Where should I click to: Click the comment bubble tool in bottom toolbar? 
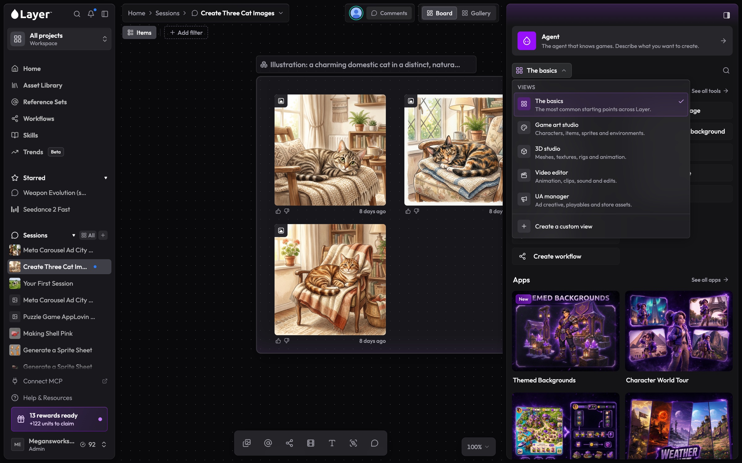pyautogui.click(x=375, y=443)
